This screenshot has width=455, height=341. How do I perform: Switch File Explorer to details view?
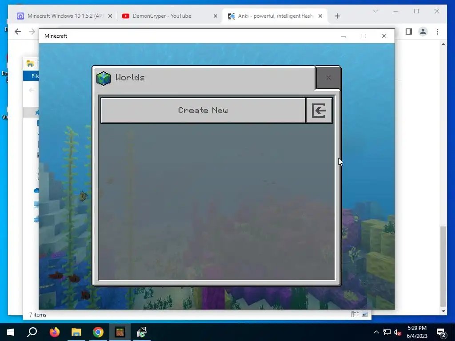355,314
